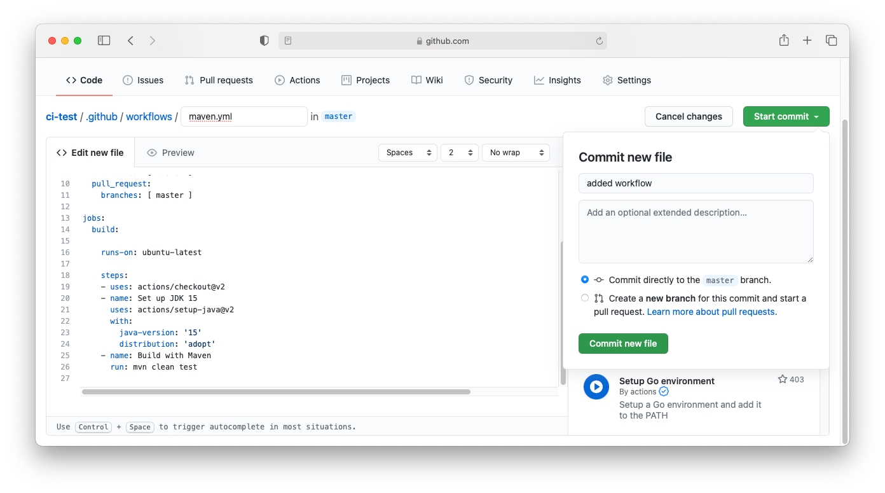Click the editor horizontal scrollbar

276,392
